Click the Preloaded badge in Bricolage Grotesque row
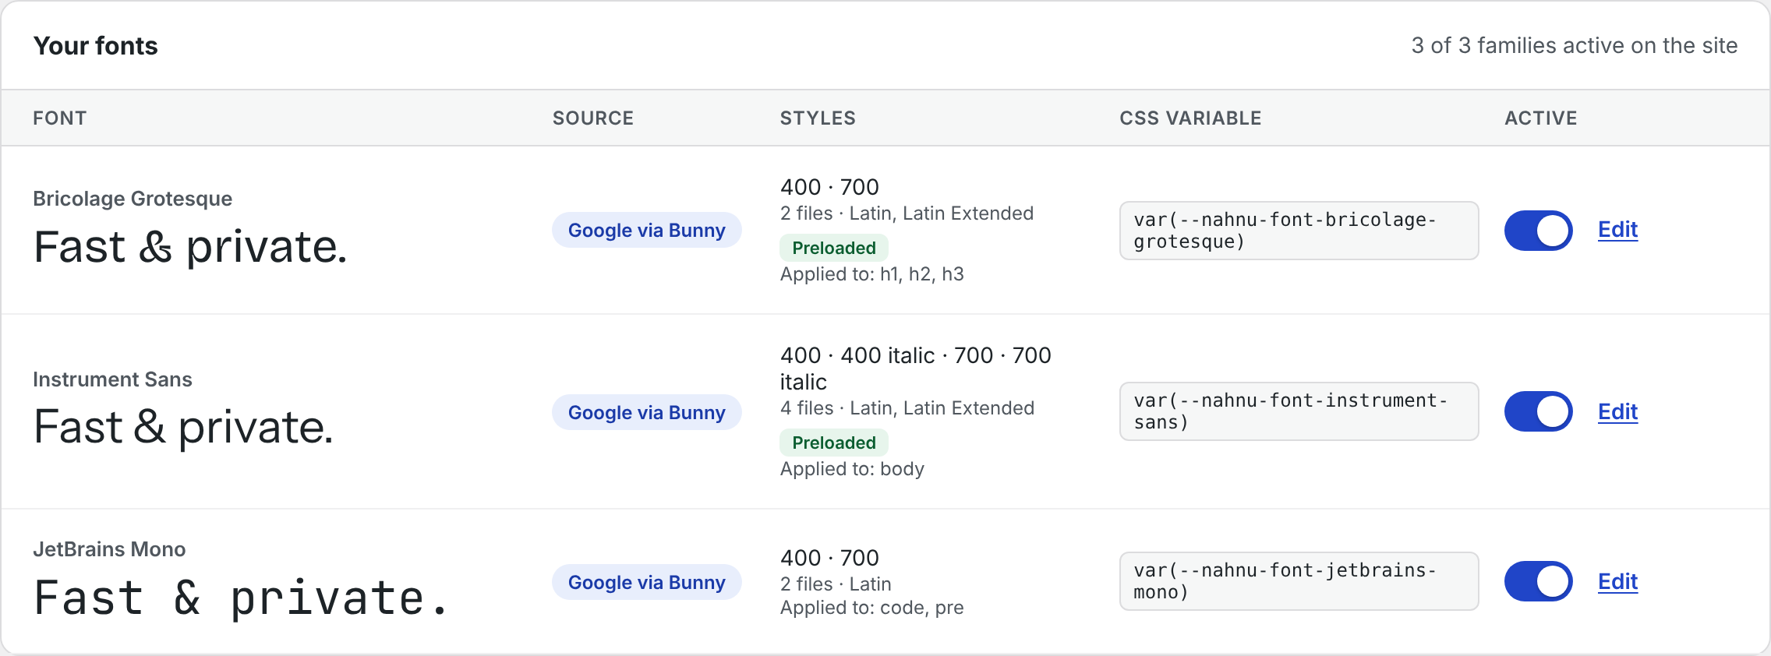The image size is (1771, 656). (834, 248)
